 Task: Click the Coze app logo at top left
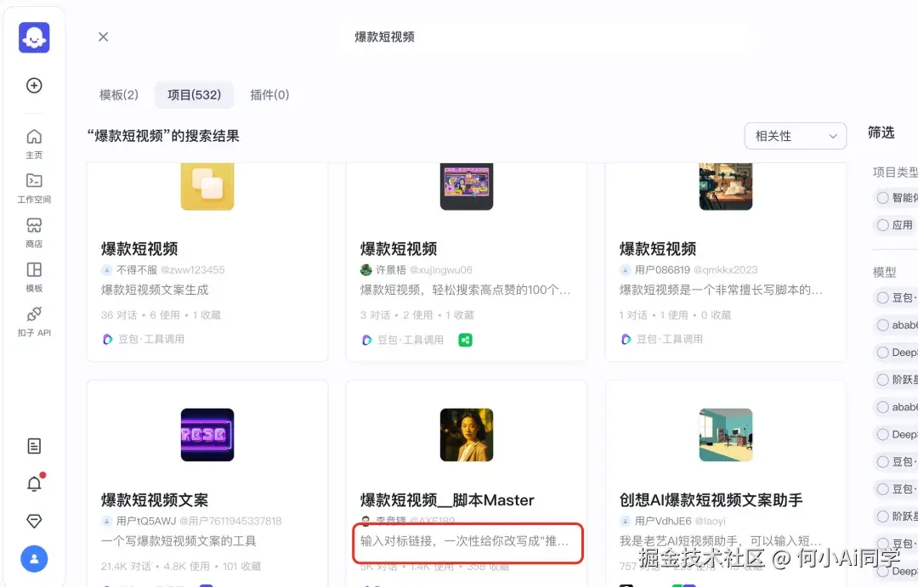(x=34, y=37)
